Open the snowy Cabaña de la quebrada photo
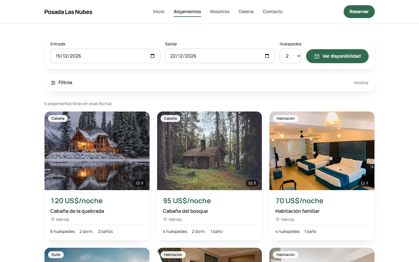 point(97,151)
